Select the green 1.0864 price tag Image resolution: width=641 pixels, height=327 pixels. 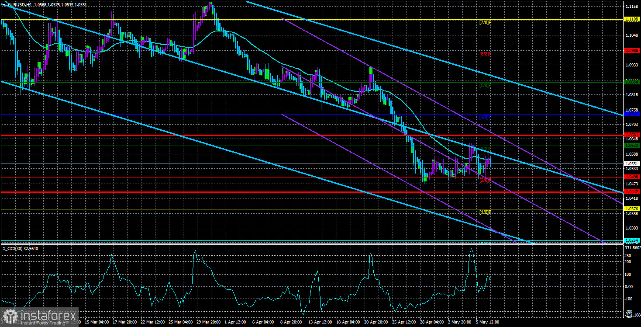pos(632,81)
